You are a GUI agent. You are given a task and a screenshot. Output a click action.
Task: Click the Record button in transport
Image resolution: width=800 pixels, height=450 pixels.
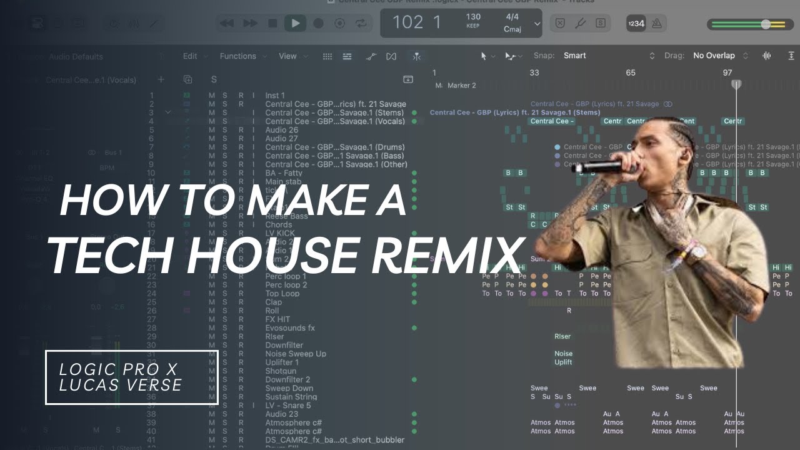coord(318,24)
